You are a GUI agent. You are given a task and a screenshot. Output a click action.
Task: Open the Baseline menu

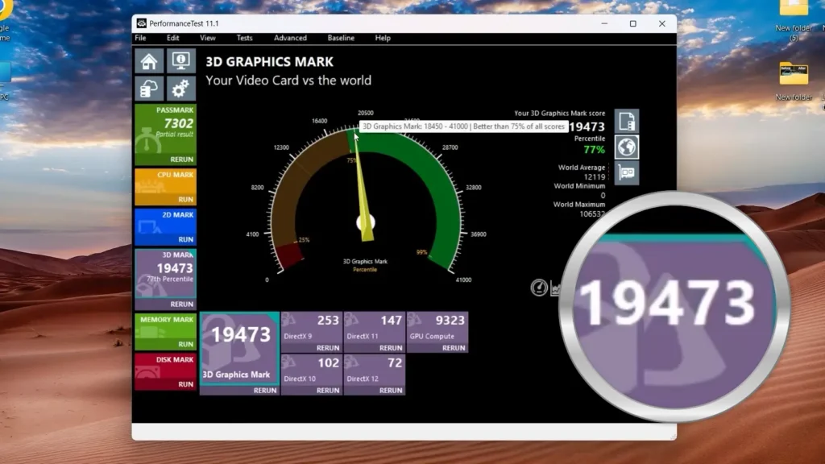(341, 38)
